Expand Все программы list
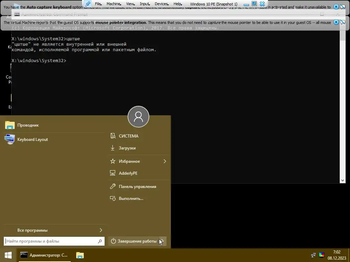Image resolution: width=350 pixels, height=262 pixels. click(x=54, y=230)
